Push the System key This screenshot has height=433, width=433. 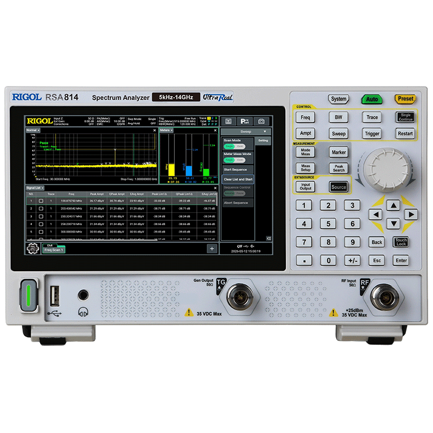[339, 99]
